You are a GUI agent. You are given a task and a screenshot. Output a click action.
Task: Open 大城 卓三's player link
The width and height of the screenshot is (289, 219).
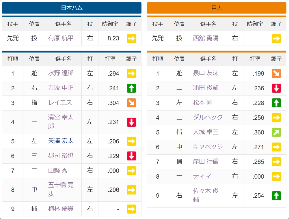[x=206, y=132]
